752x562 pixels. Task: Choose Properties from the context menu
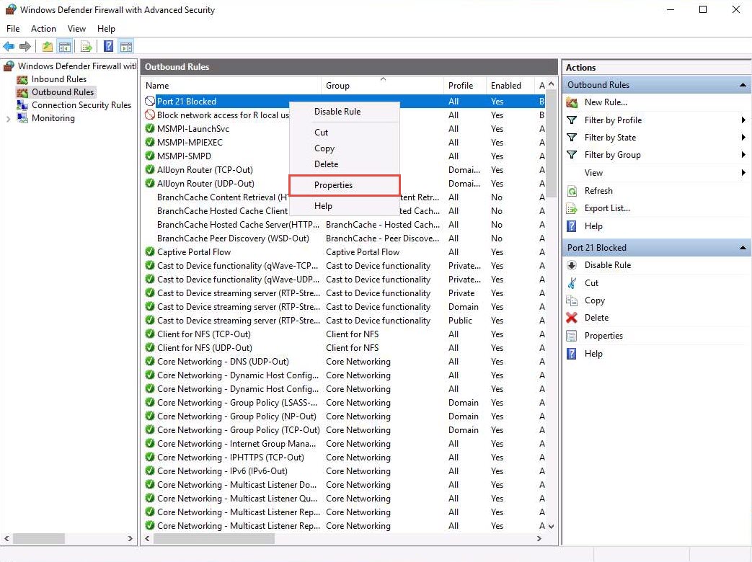click(x=345, y=185)
